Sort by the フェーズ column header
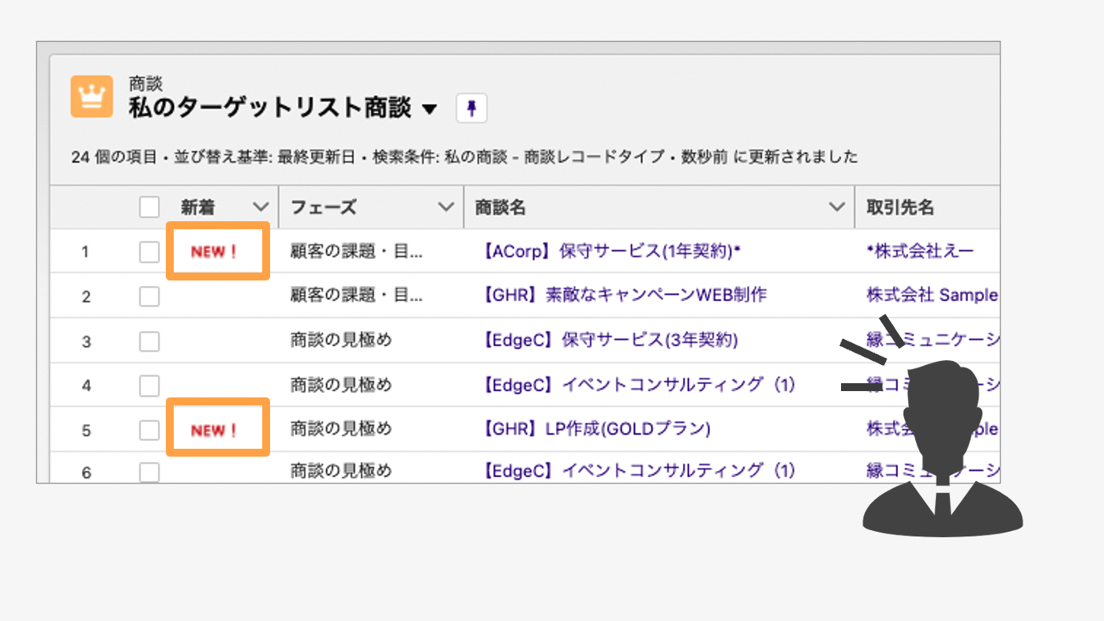Viewport: 1104px width, 621px height. (324, 207)
